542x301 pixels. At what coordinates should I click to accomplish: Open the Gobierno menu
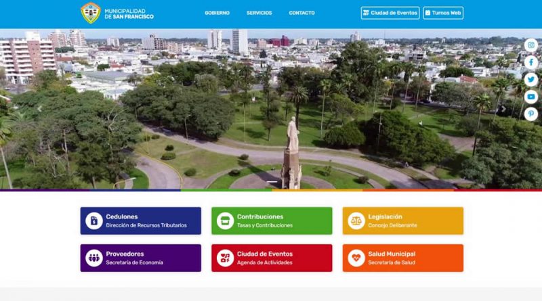(x=217, y=13)
